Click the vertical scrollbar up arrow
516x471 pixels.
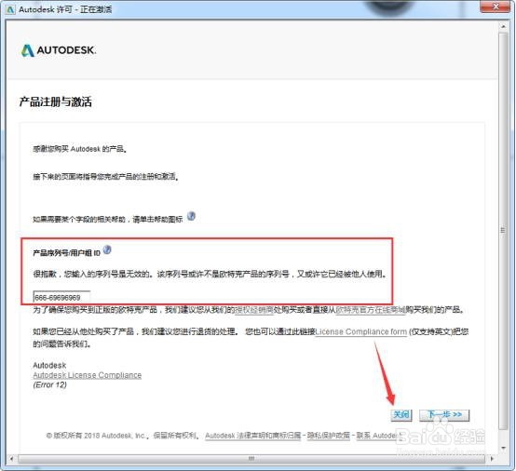pyautogui.click(x=503, y=26)
